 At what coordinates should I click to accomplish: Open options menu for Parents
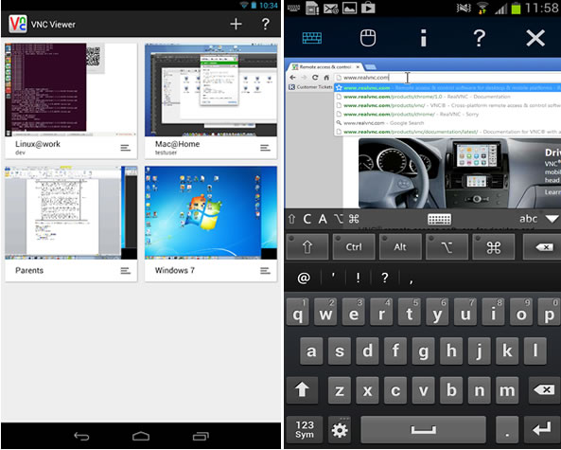pos(125,271)
